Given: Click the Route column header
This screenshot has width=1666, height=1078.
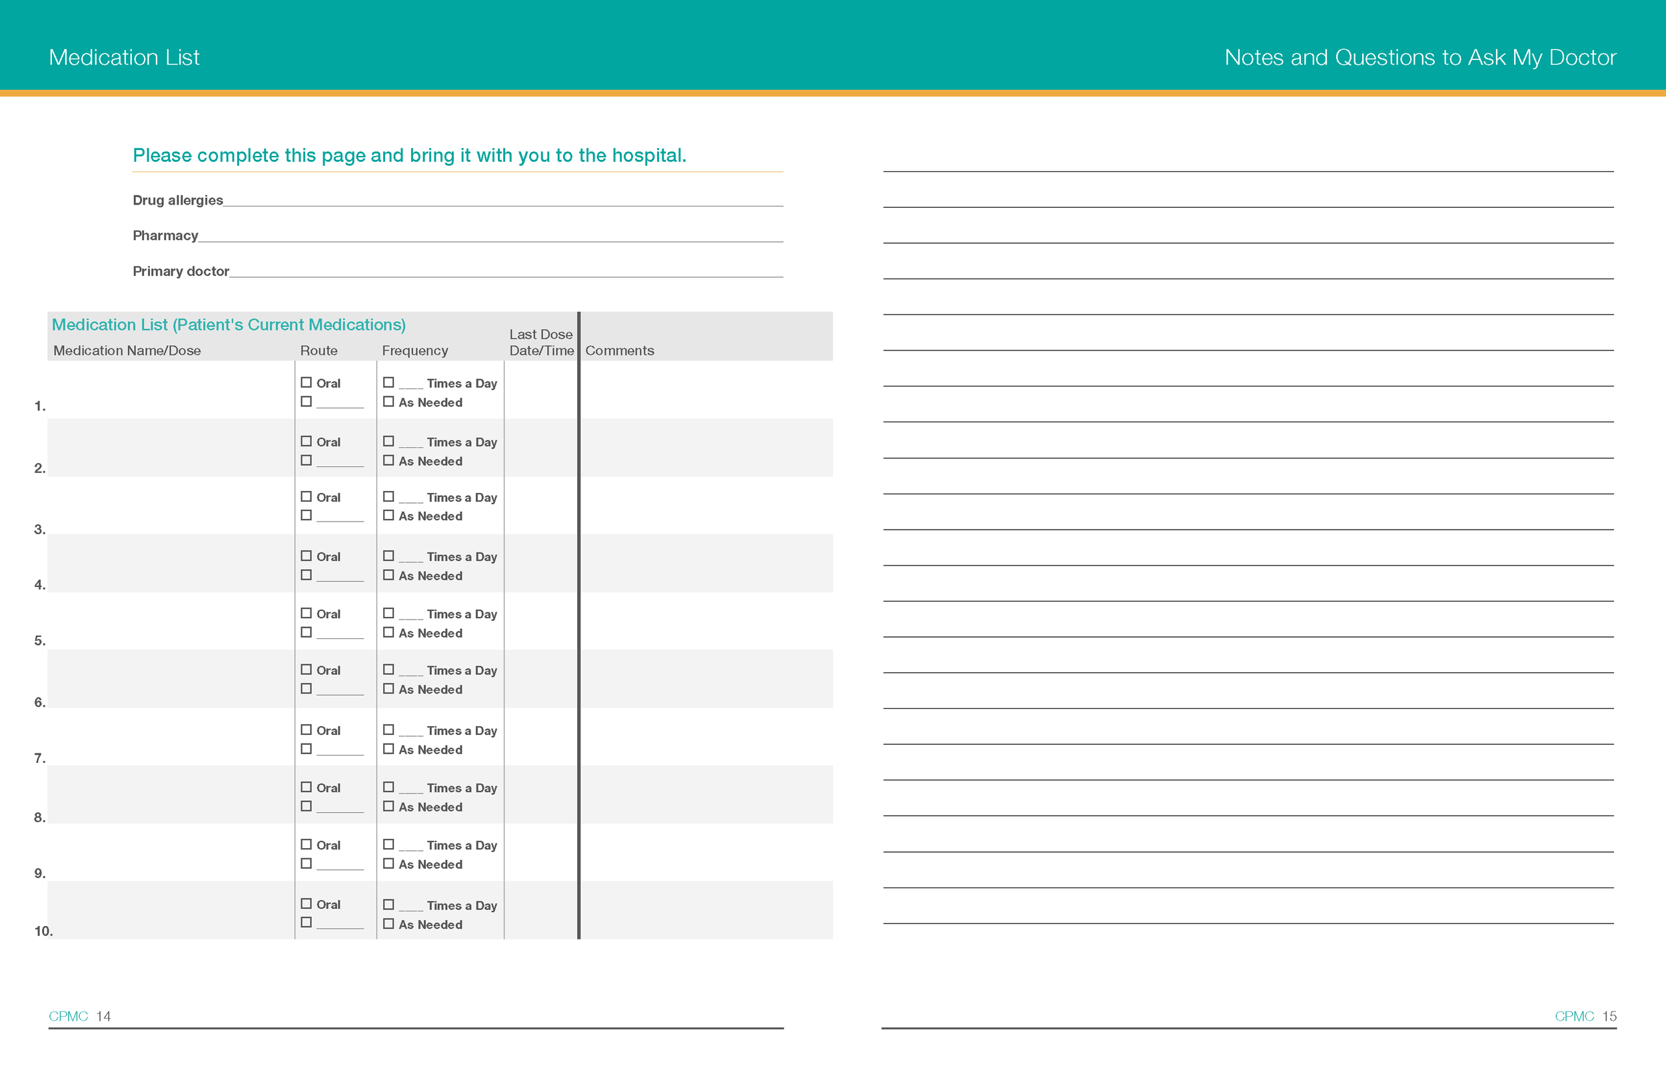Looking at the screenshot, I should pyautogui.click(x=319, y=350).
